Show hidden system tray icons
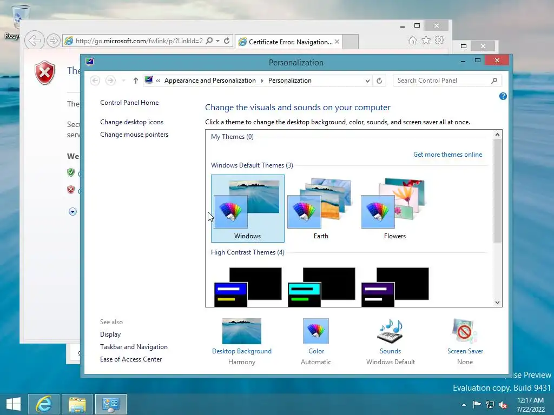The width and height of the screenshot is (554, 415). [x=464, y=405]
